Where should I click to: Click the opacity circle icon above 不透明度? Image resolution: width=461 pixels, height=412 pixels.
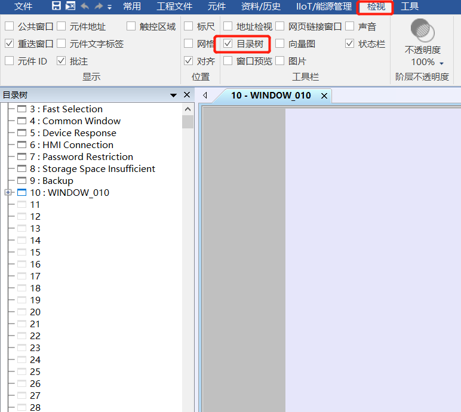click(422, 30)
